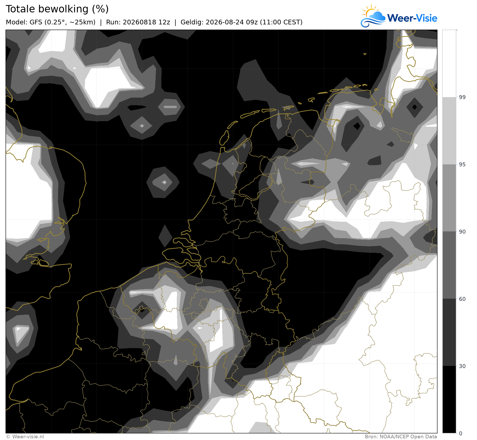The height and width of the screenshot is (440, 477).
Task: Click the 60 tick label on colorbar
Action: tap(462, 299)
